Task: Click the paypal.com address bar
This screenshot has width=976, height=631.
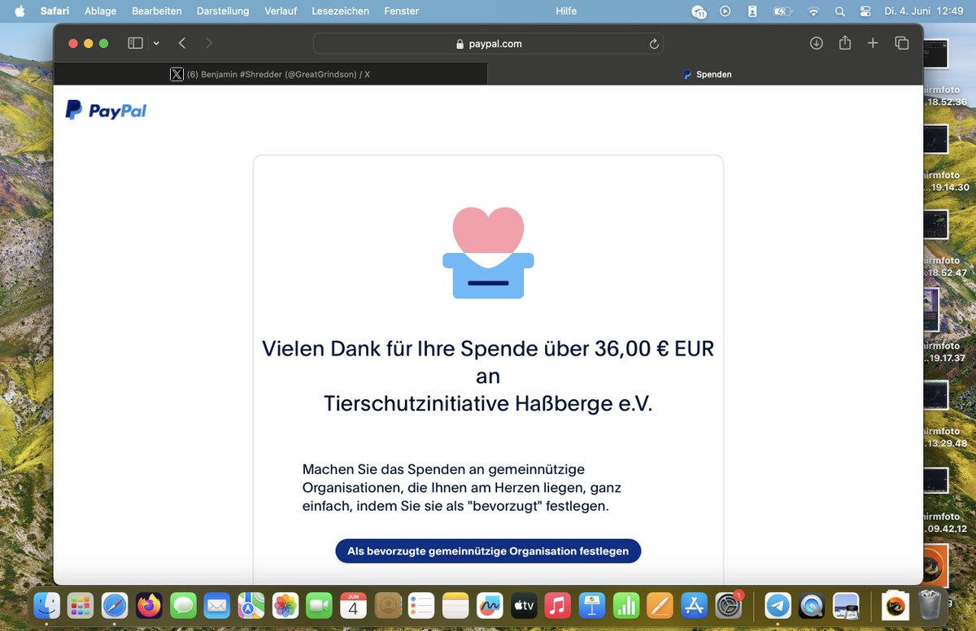Action: pos(488,44)
